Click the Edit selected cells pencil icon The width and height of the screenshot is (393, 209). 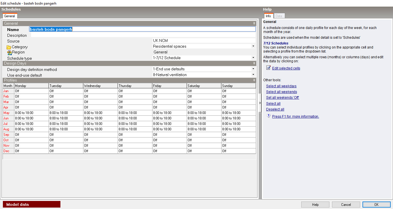click(x=268, y=68)
